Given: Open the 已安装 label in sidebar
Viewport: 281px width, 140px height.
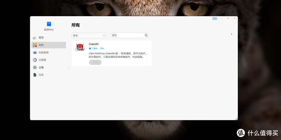Looking at the screenshot, I should pos(42,60).
